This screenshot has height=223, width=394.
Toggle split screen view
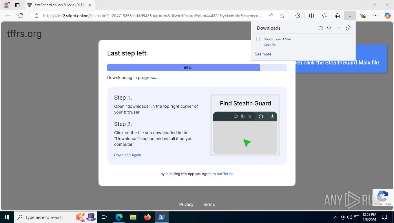[312, 16]
